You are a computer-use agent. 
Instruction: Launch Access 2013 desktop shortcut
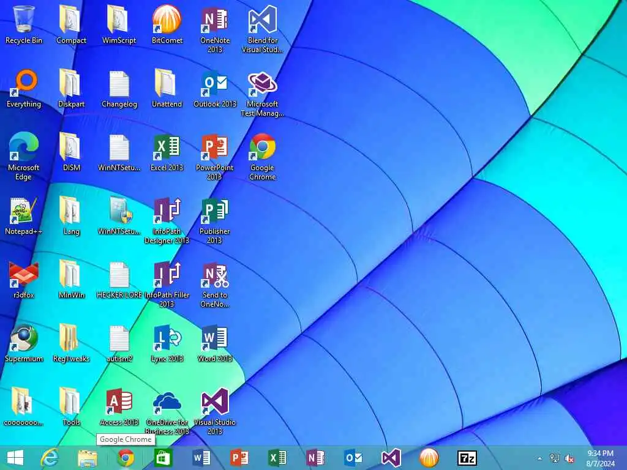(119, 406)
